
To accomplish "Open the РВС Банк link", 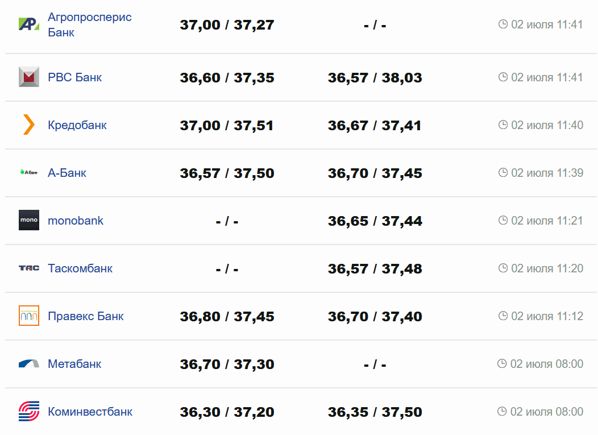I will click(x=74, y=77).
